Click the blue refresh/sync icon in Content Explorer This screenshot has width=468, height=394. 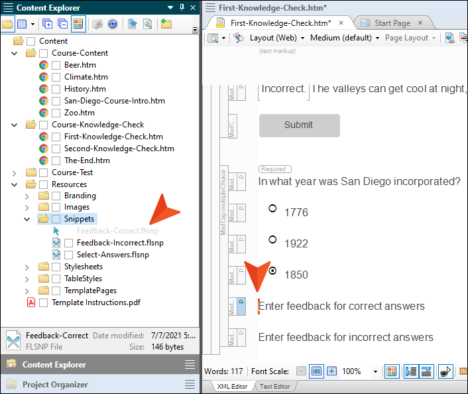[113, 24]
